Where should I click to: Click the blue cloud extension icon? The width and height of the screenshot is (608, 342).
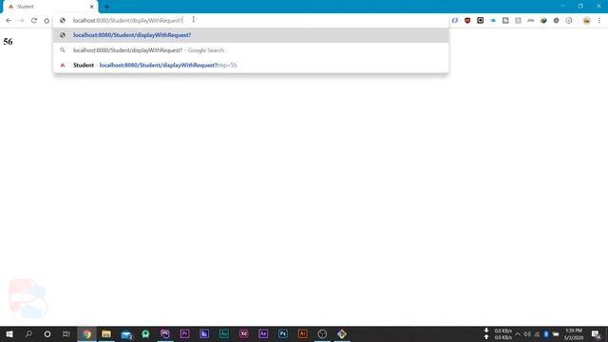[493, 21]
